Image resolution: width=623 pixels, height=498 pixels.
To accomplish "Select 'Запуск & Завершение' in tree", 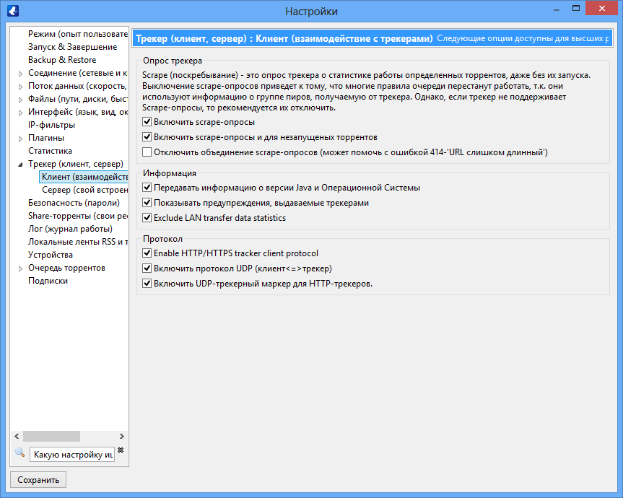I will 72,47.
